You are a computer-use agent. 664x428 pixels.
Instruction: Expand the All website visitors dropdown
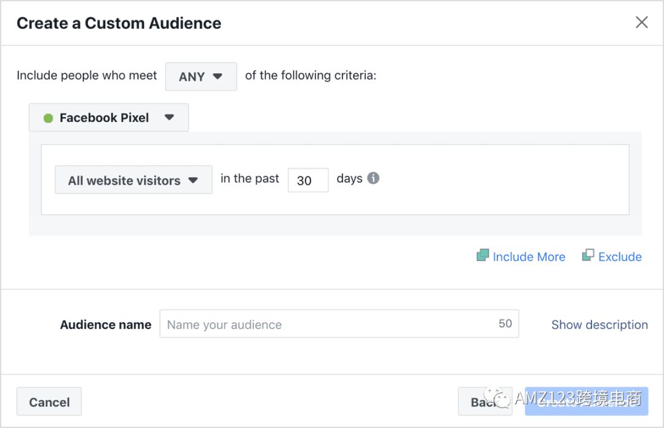[133, 180]
